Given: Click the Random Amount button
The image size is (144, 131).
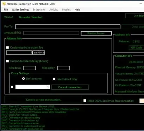Looking at the screenshot, I should pyautogui.click(x=96, y=33).
